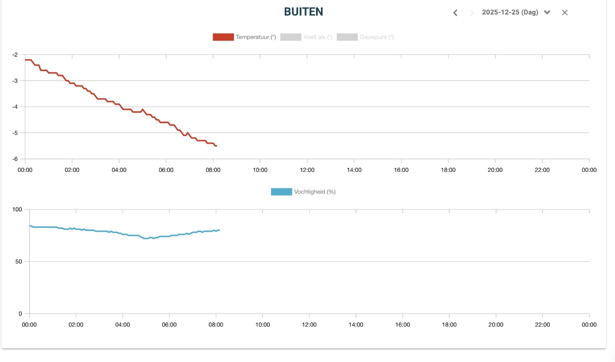Image resolution: width=615 pixels, height=362 pixels.
Task: Click the temperature spike near 05:00
Action: [x=143, y=109]
